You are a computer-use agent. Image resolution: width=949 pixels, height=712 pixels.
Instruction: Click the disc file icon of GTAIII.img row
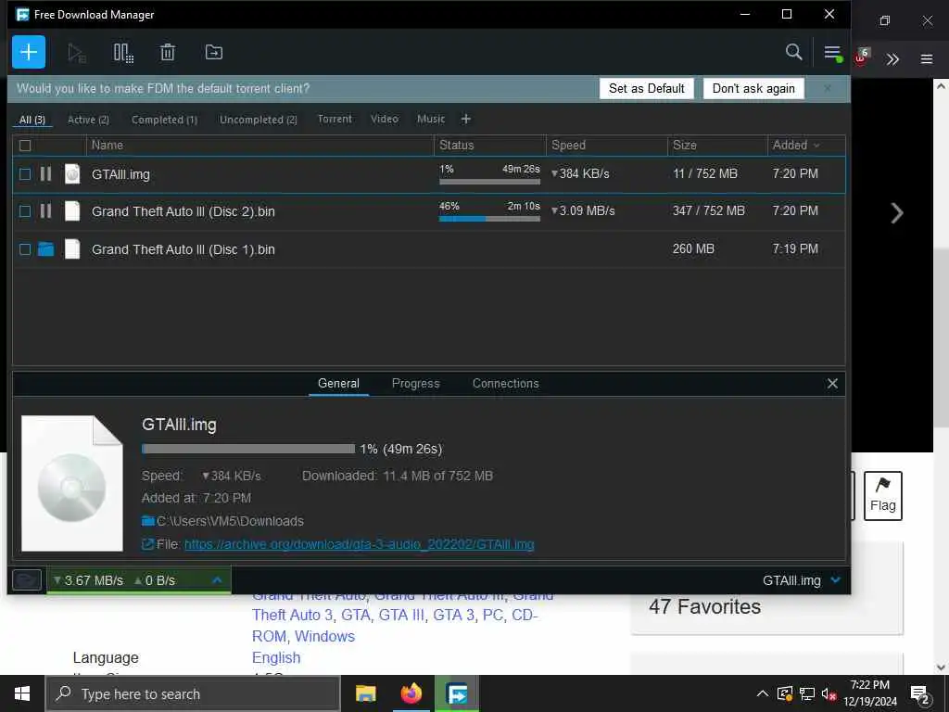(72, 174)
